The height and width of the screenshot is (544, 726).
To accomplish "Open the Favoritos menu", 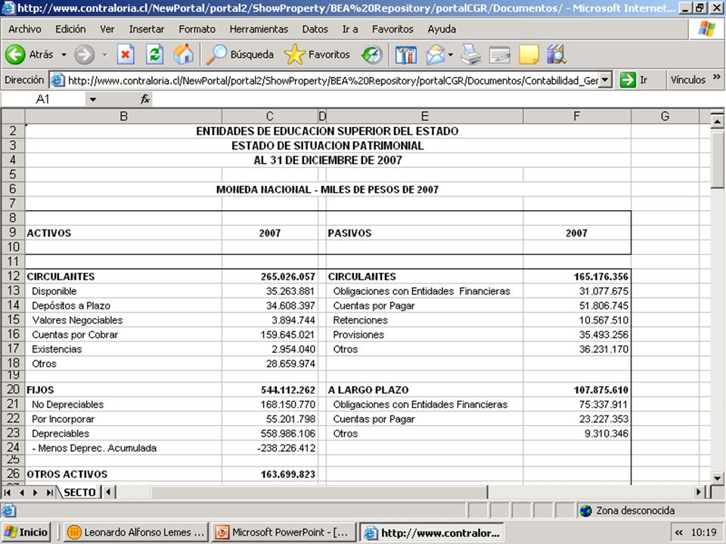I will pyautogui.click(x=392, y=29).
